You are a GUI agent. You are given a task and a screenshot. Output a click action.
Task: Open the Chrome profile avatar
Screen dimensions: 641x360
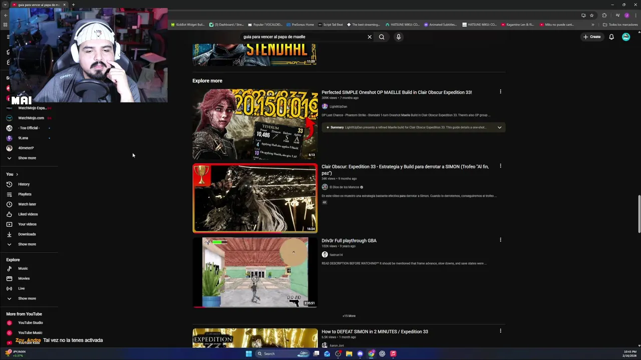[626, 15]
